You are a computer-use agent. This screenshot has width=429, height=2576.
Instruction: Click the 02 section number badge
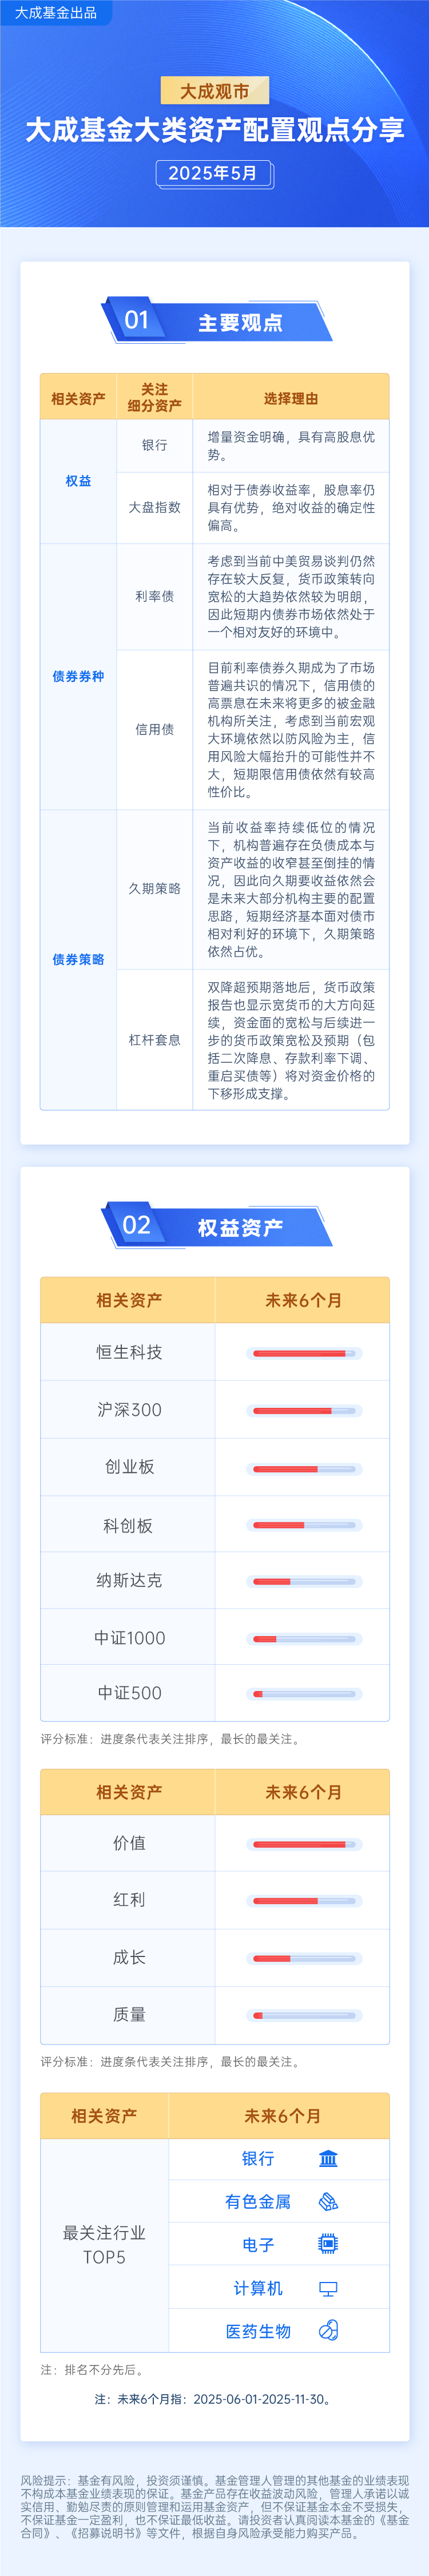pos(137,1225)
